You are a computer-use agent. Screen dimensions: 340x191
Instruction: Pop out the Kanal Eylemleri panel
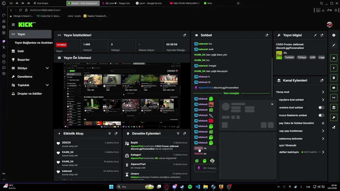[x=322, y=80]
